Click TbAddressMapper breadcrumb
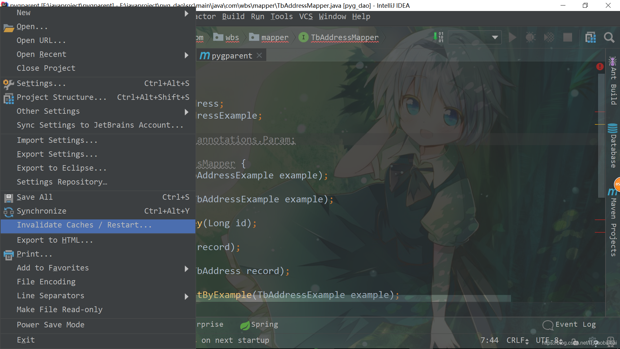The height and width of the screenshot is (349, 620). (x=345, y=37)
